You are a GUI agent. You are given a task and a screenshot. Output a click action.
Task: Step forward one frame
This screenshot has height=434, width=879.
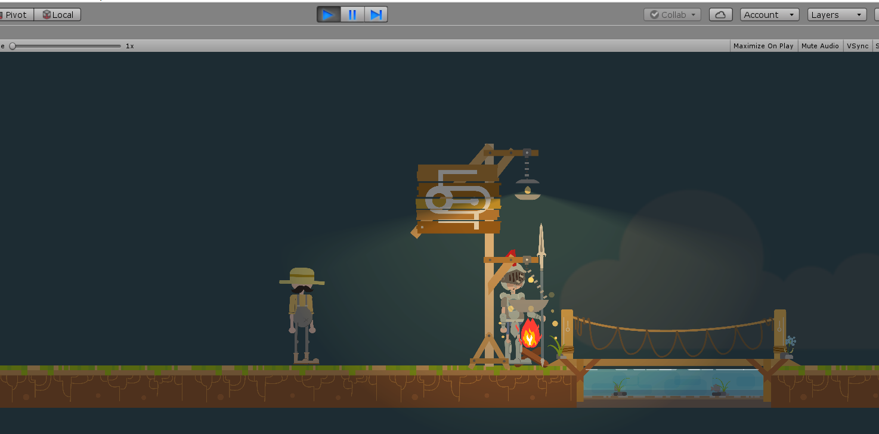(376, 14)
